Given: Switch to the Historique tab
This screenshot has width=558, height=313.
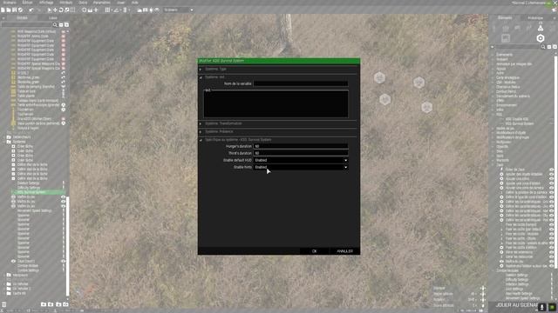Looking at the screenshot, I should [x=535, y=17].
